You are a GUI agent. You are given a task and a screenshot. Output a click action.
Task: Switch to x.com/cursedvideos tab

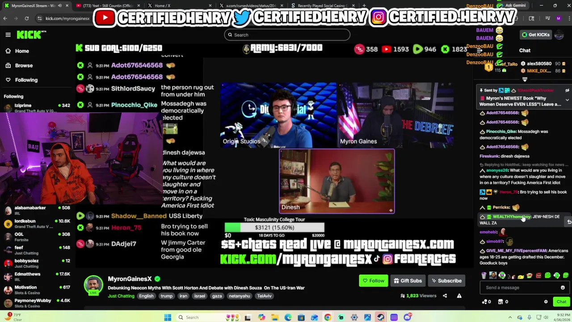click(x=250, y=6)
